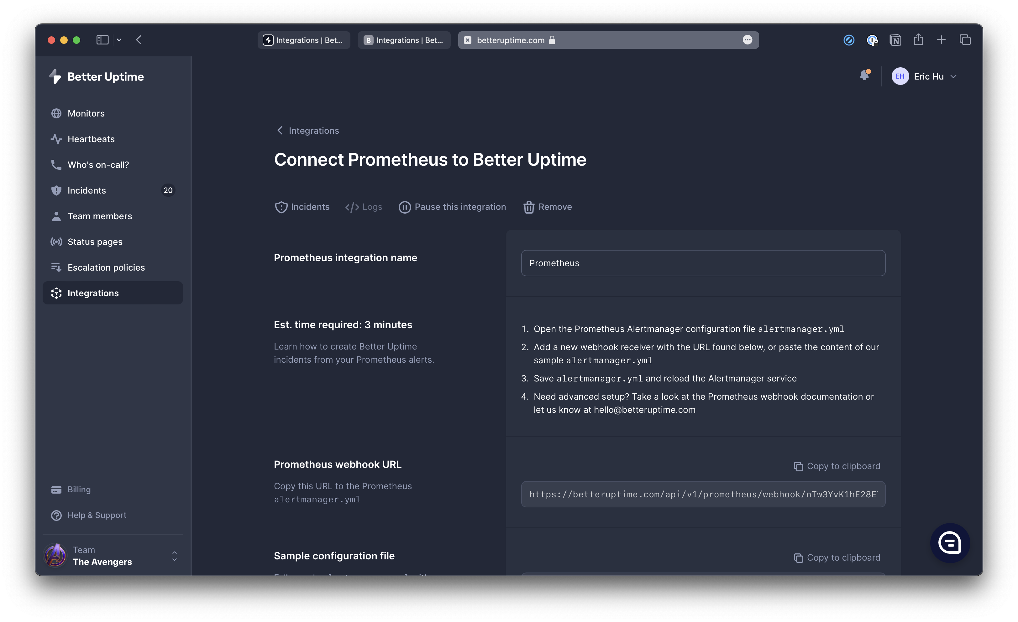Viewport: 1018px width, 622px height.
Task: Select Integrations in the sidebar
Action: point(113,293)
